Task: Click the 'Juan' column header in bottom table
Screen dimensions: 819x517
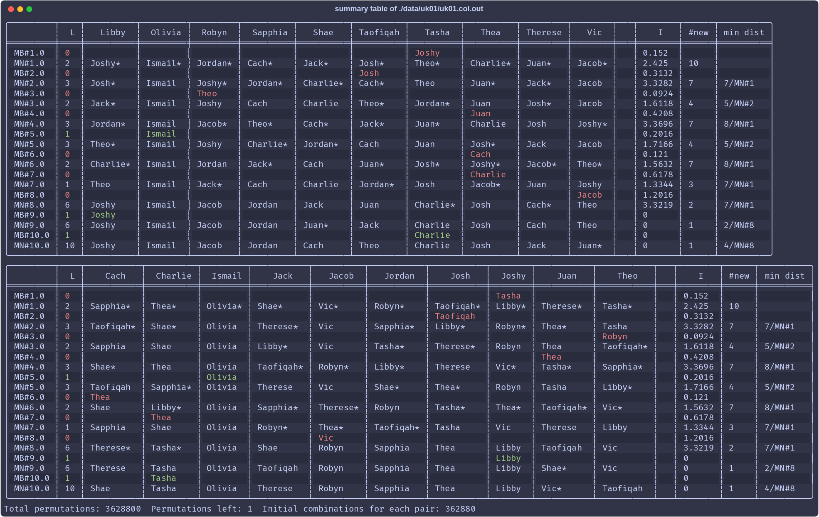Action: pyautogui.click(x=567, y=276)
